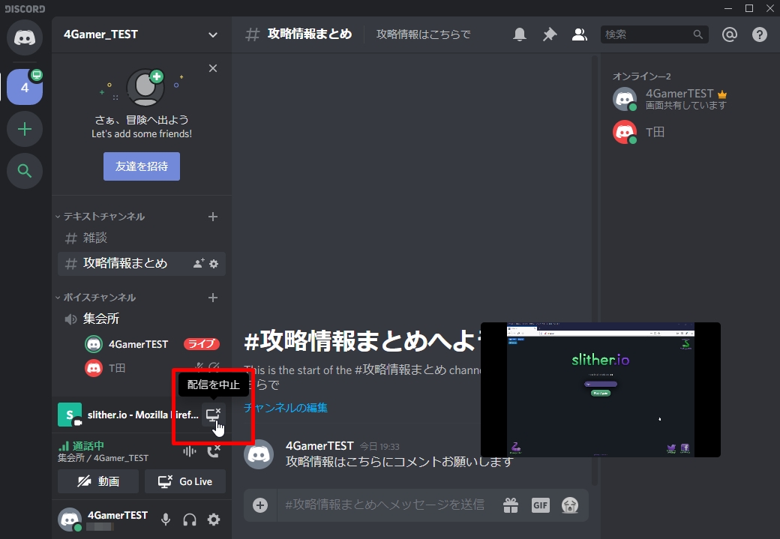Open user settings gear
Image resolution: width=780 pixels, height=539 pixels.
click(214, 520)
